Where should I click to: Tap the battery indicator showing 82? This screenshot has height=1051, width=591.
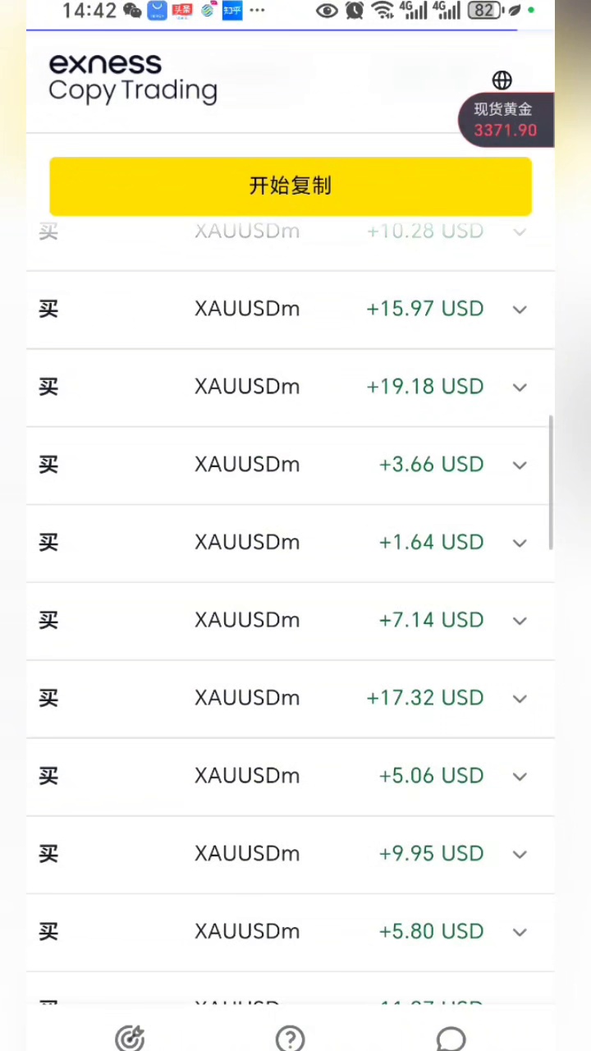[x=485, y=11]
